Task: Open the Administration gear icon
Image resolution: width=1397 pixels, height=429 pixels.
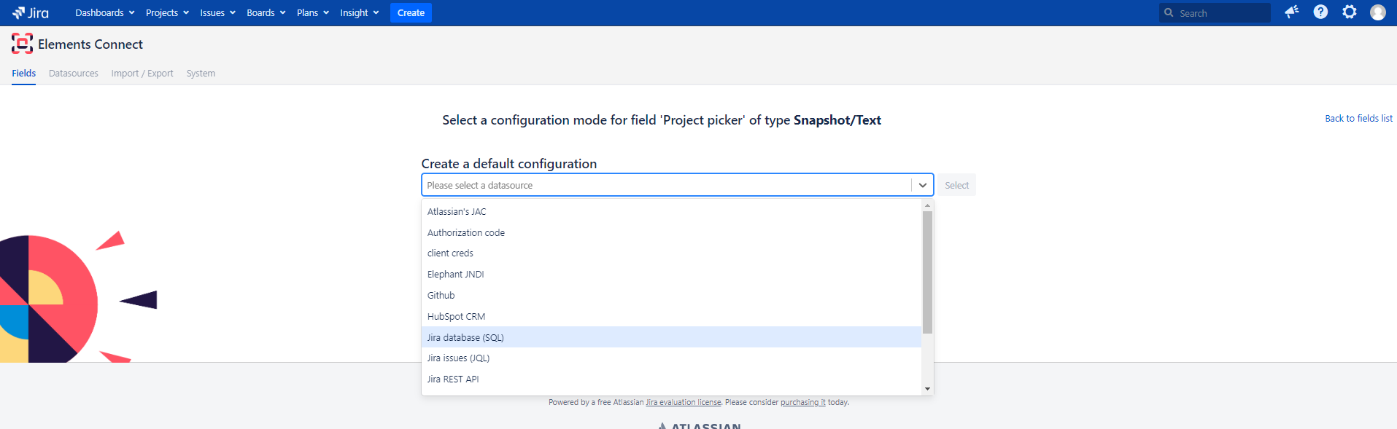Action: 1349,12
